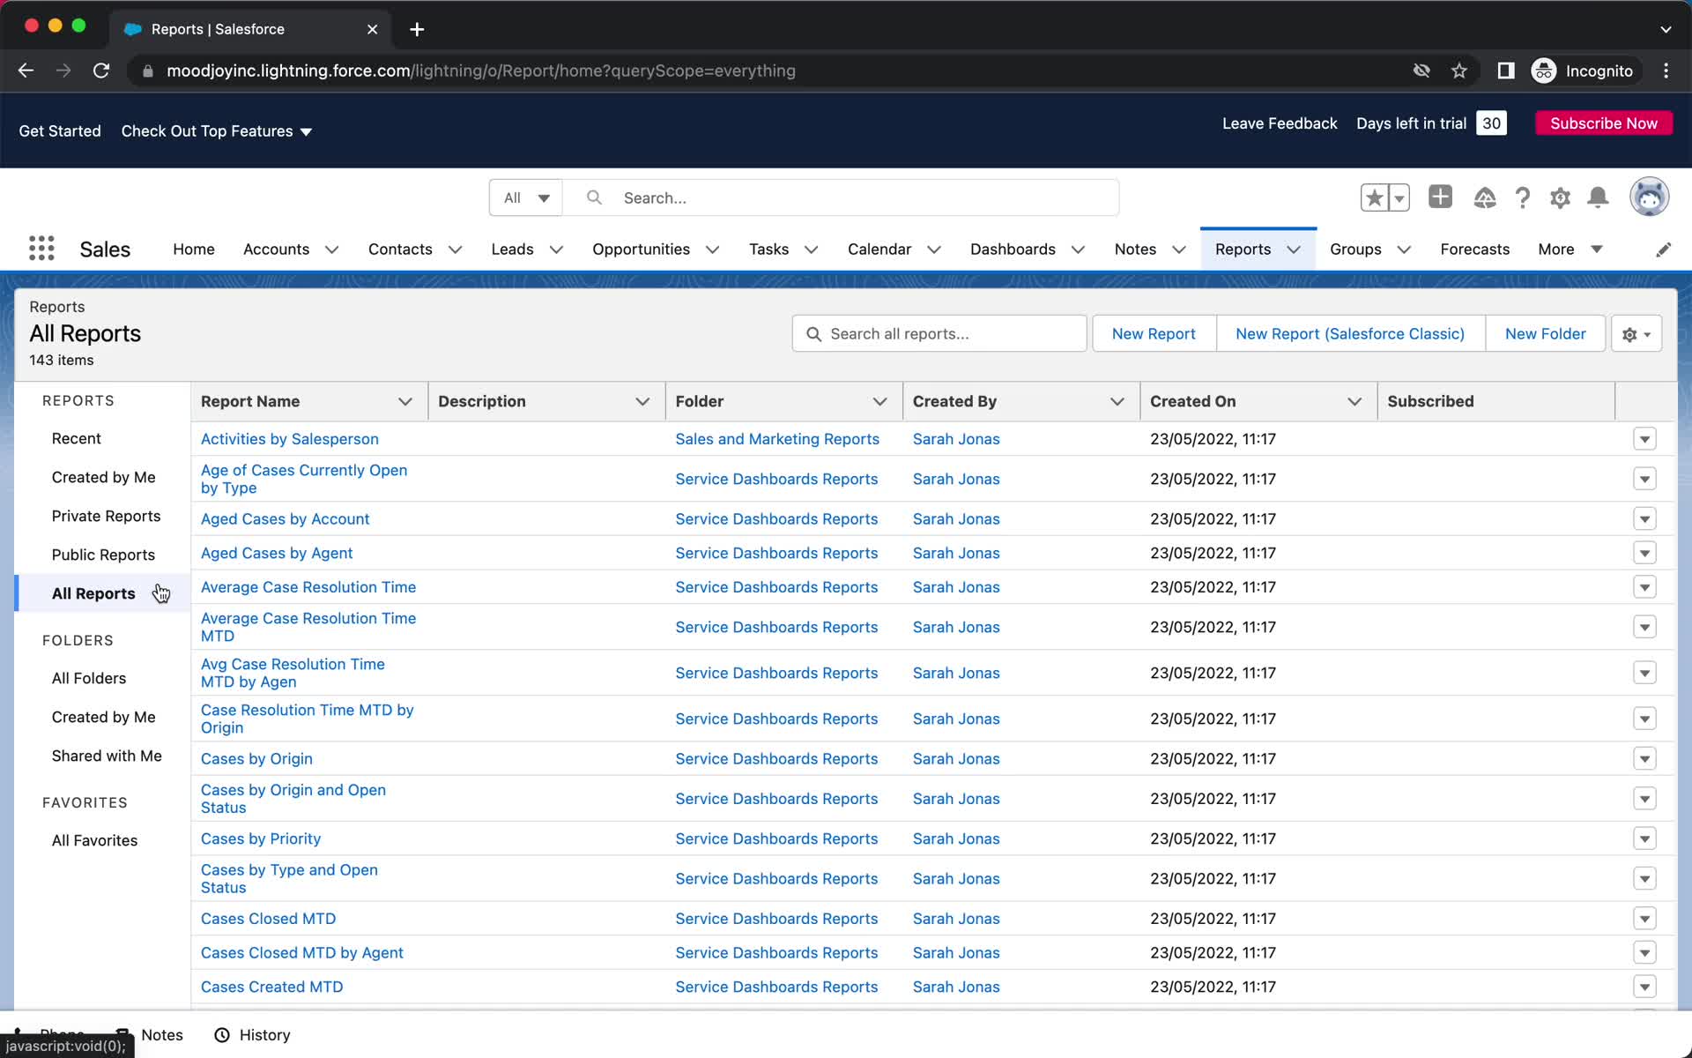Open the Report Name column menu
The height and width of the screenshot is (1058, 1692).
tap(405, 401)
